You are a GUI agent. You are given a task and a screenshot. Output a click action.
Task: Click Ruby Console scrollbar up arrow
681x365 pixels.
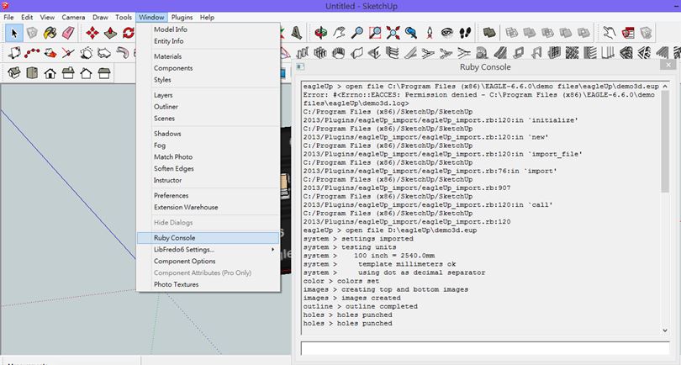coord(665,86)
